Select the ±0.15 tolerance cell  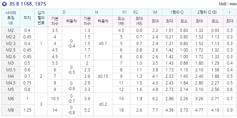[103, 76]
